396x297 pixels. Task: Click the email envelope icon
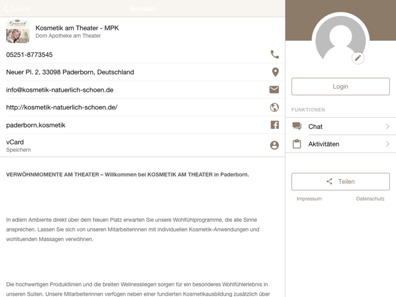[274, 89]
